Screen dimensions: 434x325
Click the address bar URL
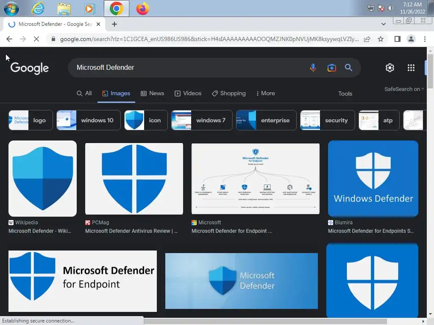[x=209, y=39]
